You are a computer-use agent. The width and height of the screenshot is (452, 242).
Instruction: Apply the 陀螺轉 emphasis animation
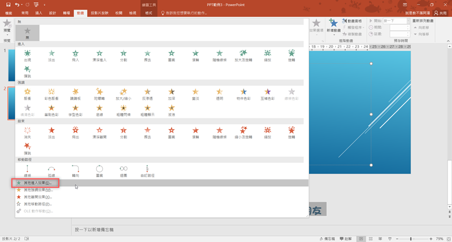coord(99,94)
